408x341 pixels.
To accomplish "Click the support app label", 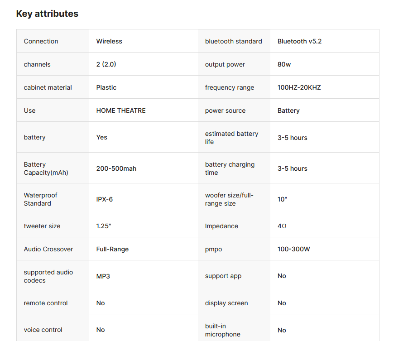I will (223, 276).
